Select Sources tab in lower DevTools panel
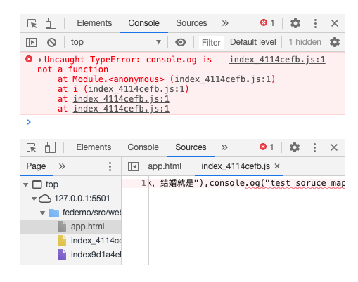Image resolution: width=358 pixels, height=282 pixels. coord(191,147)
